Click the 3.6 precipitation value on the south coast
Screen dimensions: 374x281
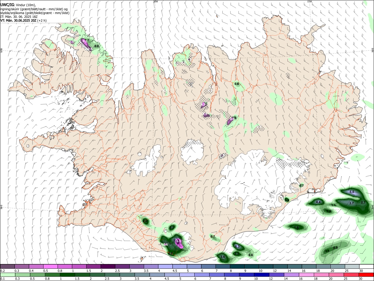coord(223,257)
